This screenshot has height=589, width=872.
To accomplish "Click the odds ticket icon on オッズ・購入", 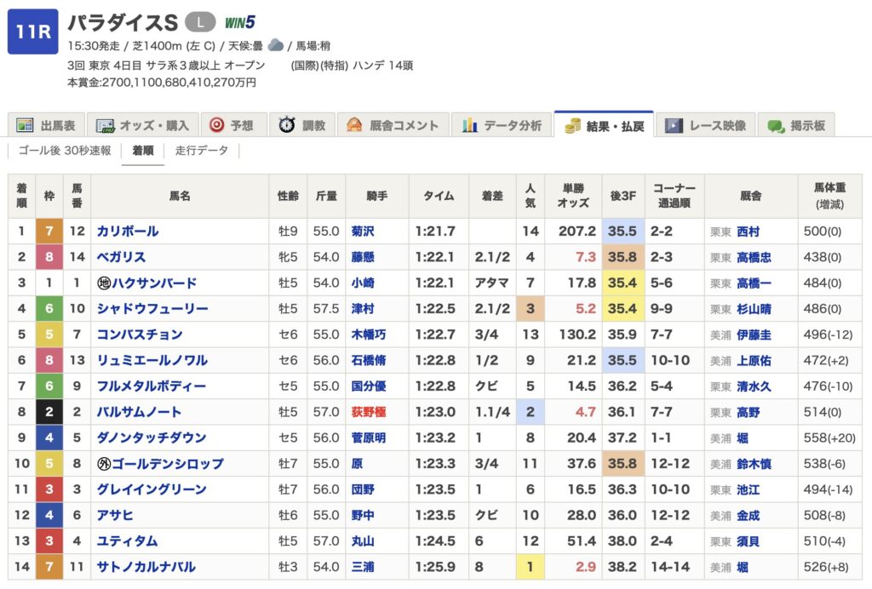I will [105, 126].
